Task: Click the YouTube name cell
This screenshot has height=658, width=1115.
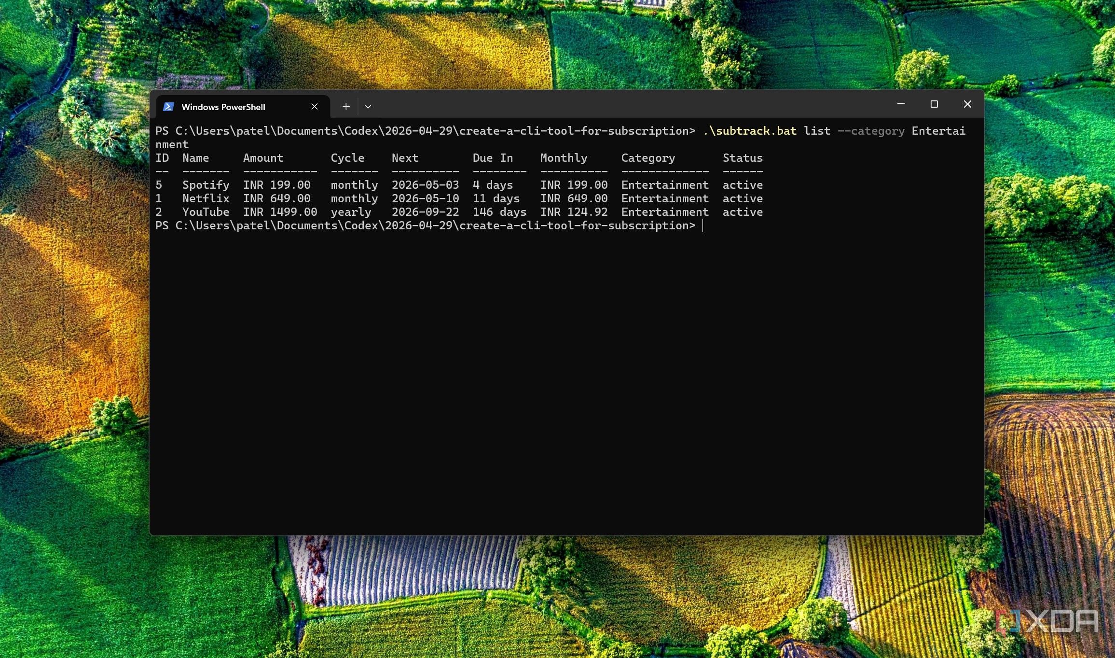Action: pos(206,212)
